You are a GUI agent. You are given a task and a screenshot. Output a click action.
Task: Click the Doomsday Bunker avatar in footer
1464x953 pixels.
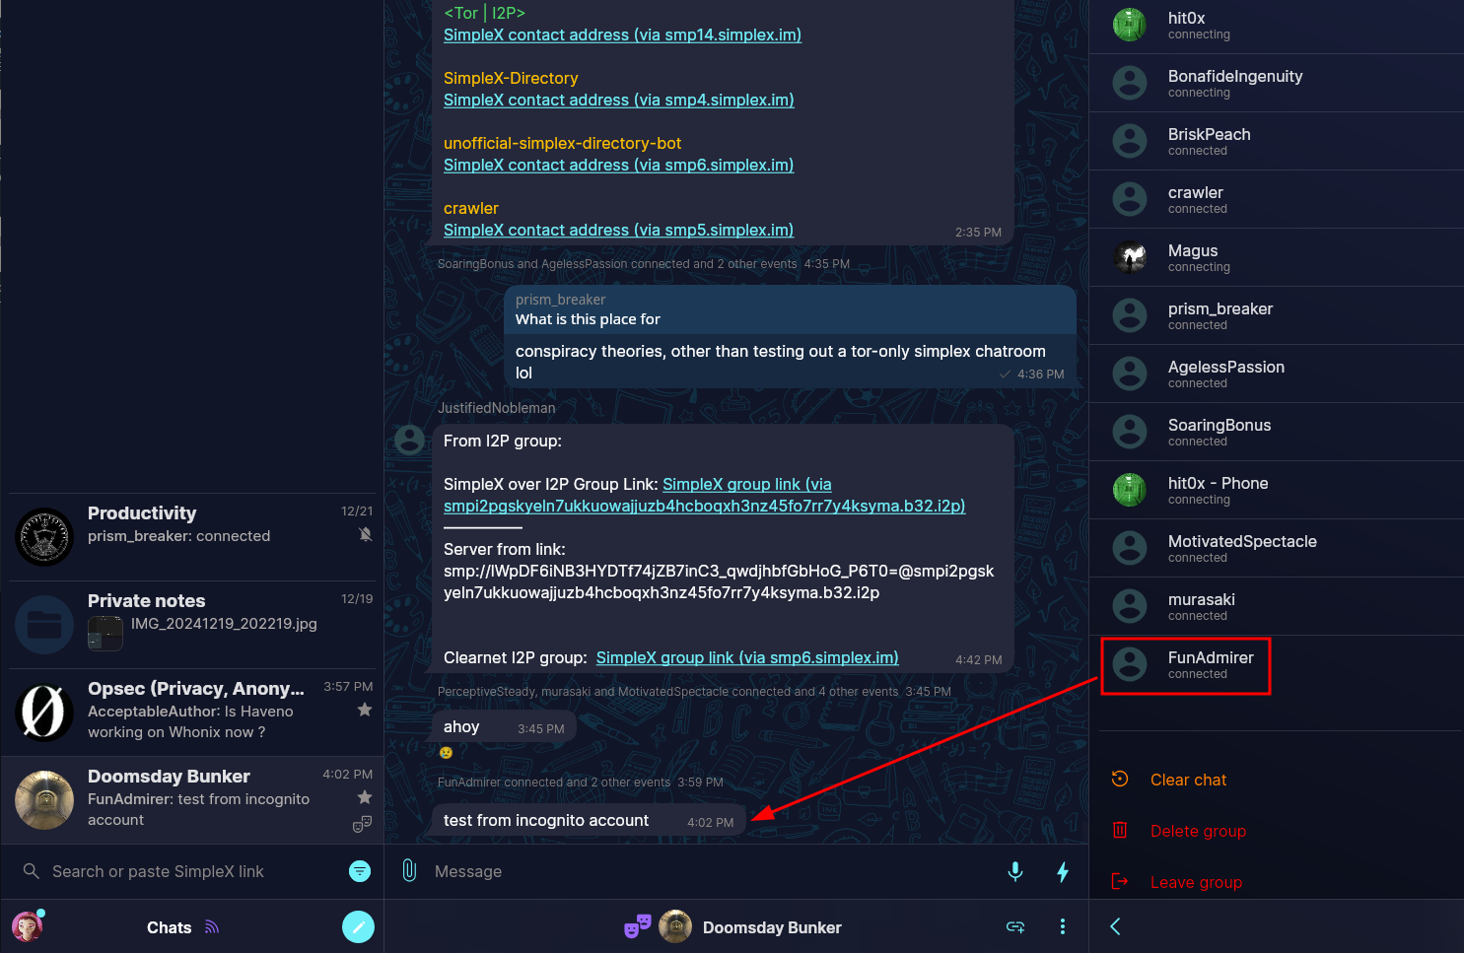click(x=675, y=926)
